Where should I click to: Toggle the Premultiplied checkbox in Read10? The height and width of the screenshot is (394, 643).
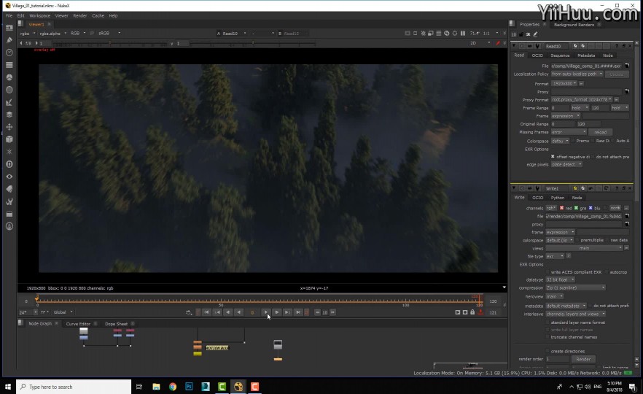coord(573,141)
